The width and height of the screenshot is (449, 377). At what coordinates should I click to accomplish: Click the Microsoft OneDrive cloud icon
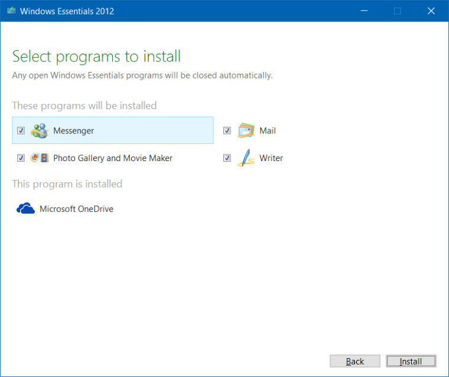point(25,209)
